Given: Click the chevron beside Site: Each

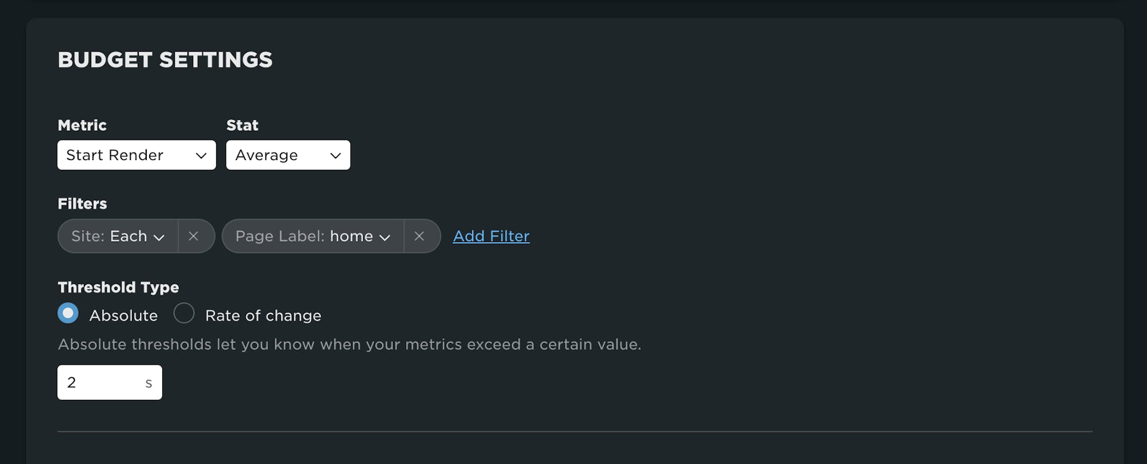Looking at the screenshot, I should [159, 237].
